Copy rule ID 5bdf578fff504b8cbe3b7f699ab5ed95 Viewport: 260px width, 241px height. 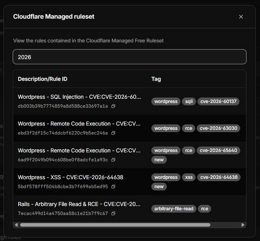113,187
